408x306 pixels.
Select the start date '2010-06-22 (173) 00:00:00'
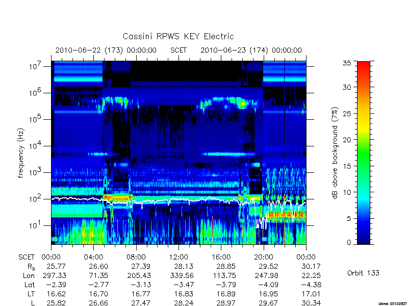[x=106, y=50]
